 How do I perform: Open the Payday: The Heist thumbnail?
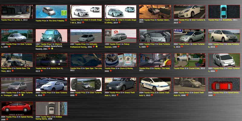coord(155,60)
